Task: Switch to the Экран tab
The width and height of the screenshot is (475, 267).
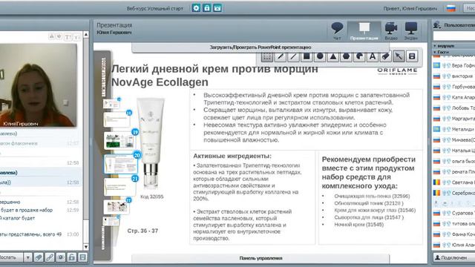Action: tap(410, 31)
